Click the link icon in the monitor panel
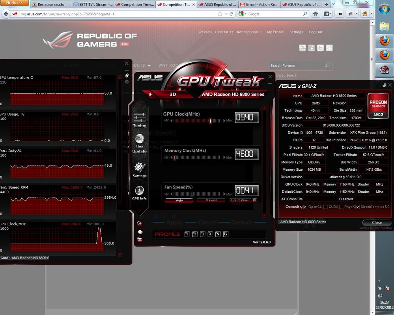Screen dimensions: 394x315 [127, 75]
